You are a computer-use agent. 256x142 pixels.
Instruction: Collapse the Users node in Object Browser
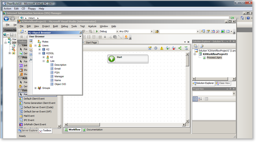[x=35, y=45]
